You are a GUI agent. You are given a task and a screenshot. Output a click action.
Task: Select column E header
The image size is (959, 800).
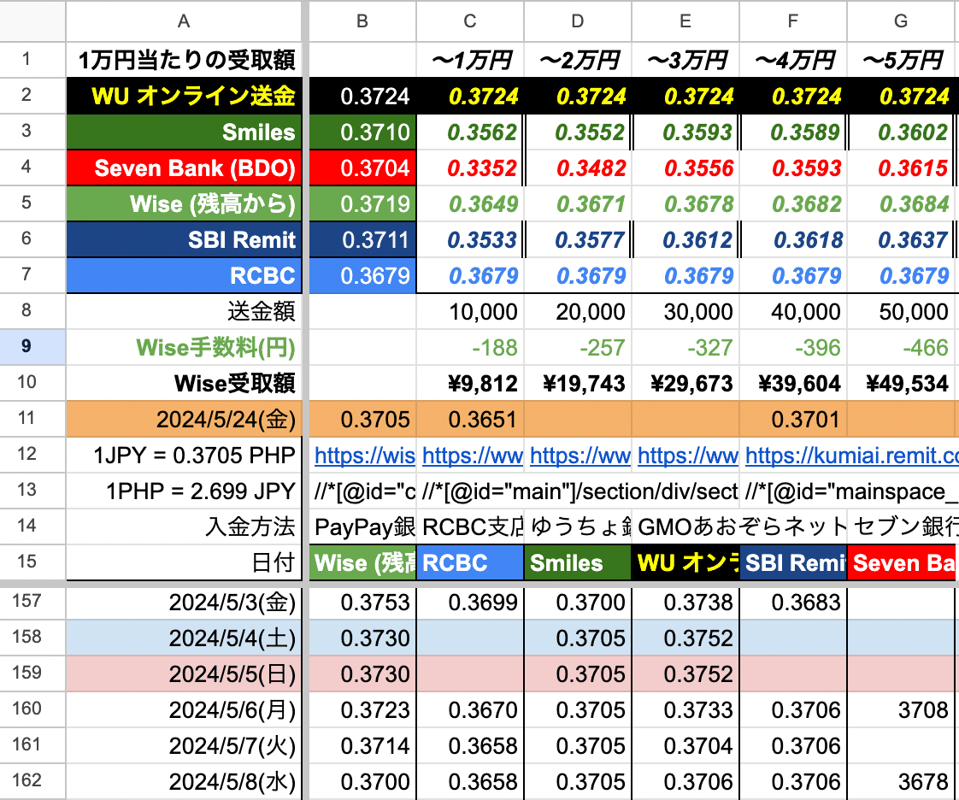(x=685, y=21)
